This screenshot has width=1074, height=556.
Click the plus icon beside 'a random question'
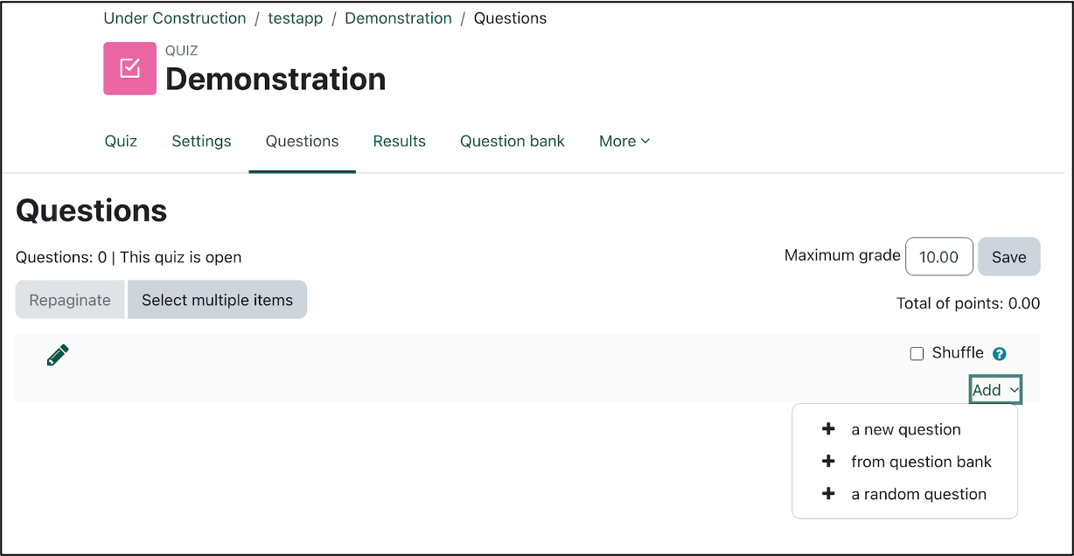coord(827,493)
